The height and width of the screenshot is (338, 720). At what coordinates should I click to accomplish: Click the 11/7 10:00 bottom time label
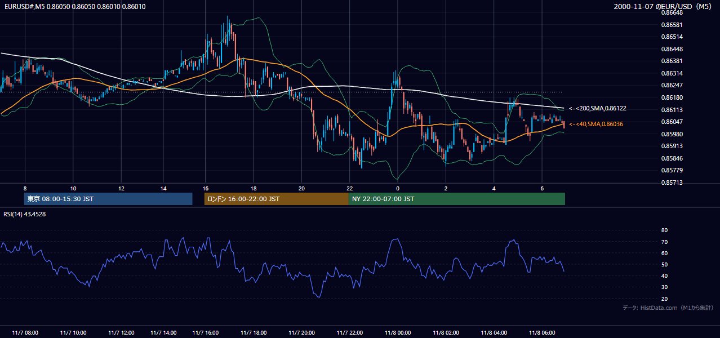(x=73, y=333)
